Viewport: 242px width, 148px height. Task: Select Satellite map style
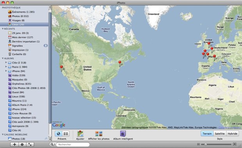pos(220,134)
